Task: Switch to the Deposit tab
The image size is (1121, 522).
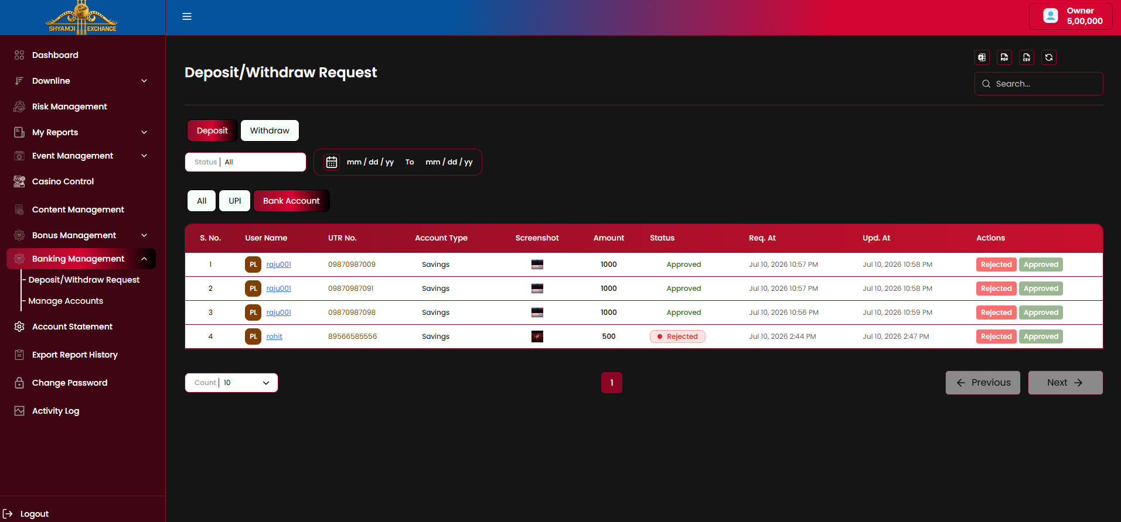Action: point(212,130)
